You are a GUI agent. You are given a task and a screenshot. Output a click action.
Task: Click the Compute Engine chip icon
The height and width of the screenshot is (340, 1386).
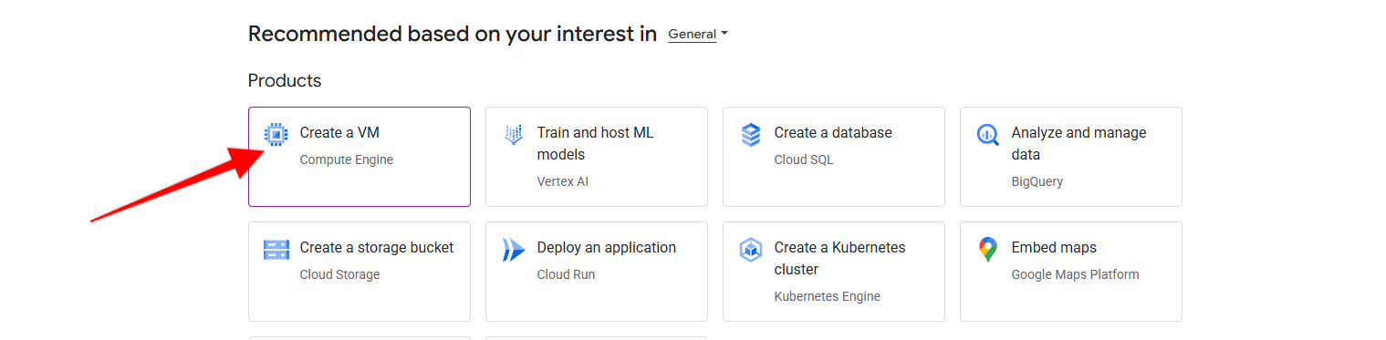tap(276, 134)
